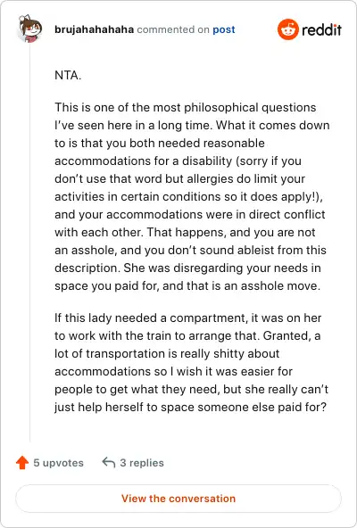Image resolution: width=357 pixels, height=528 pixels.
Task: Click the 'commented on' header text
Action: point(173,29)
